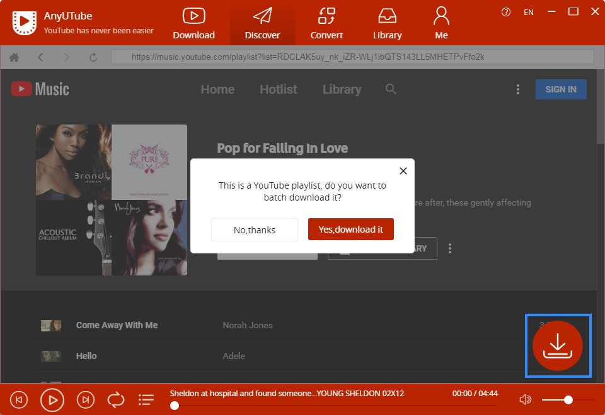The image size is (605, 415).
Task: Click the Acoustic Chillout Album cover
Action: [x=74, y=238]
